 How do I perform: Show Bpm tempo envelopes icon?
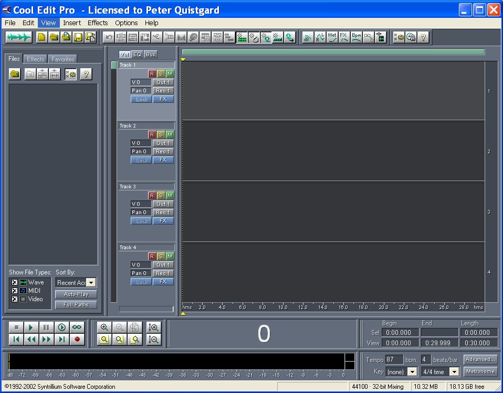tap(357, 37)
